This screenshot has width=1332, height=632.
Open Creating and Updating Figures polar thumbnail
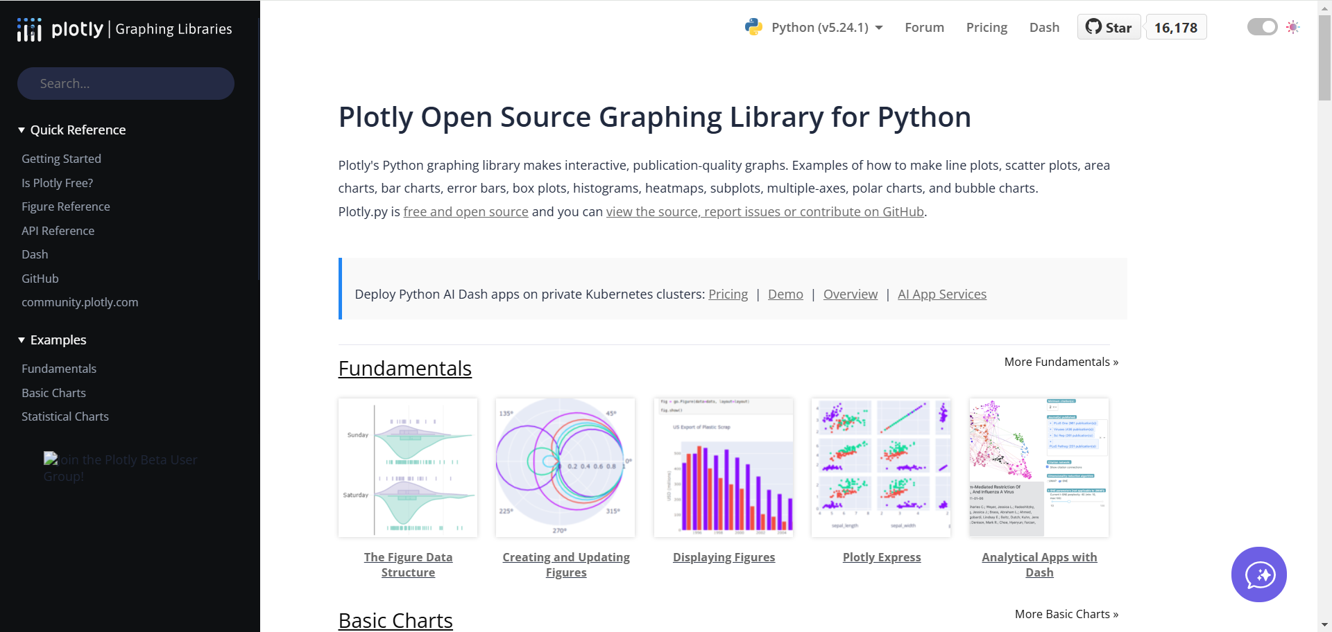(565, 467)
